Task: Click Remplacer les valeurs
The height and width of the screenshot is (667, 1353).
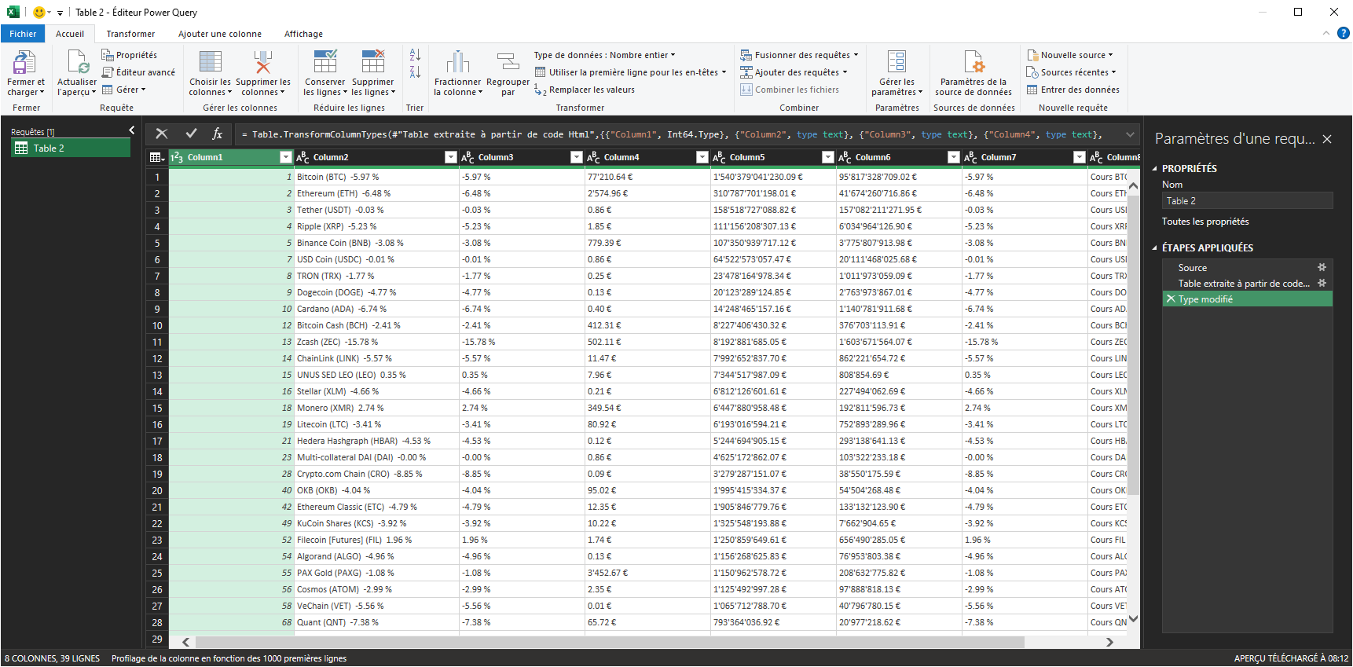Action: click(x=585, y=90)
